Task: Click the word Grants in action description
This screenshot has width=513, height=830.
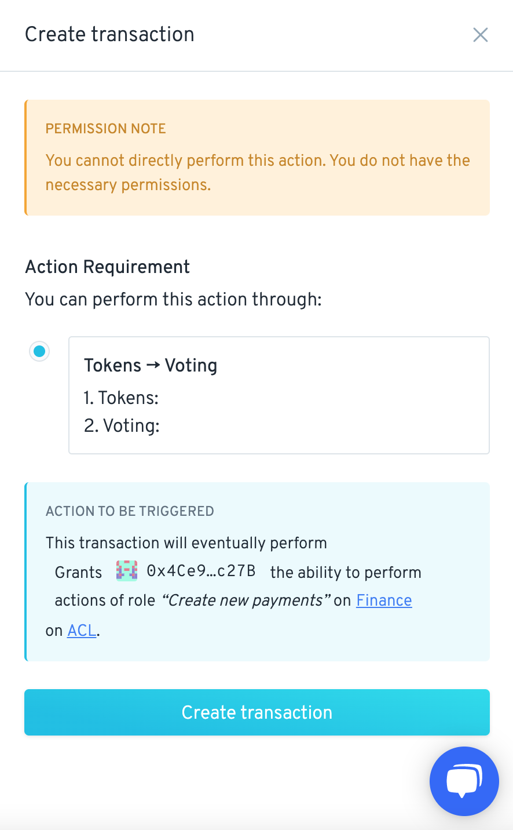Action: (x=78, y=573)
